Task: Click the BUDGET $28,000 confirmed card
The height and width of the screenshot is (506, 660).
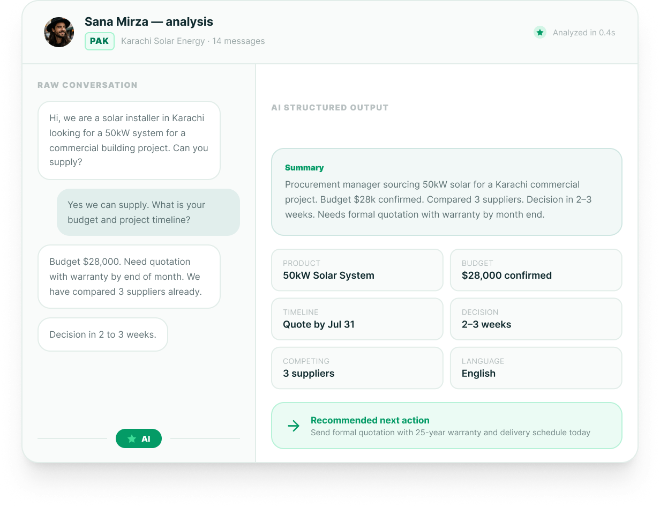Action: (536, 270)
